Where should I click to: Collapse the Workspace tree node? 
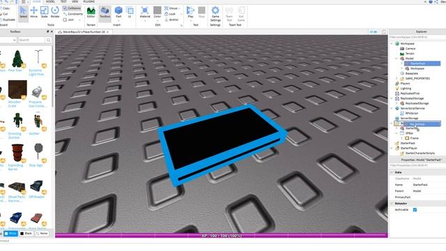tap(392, 43)
